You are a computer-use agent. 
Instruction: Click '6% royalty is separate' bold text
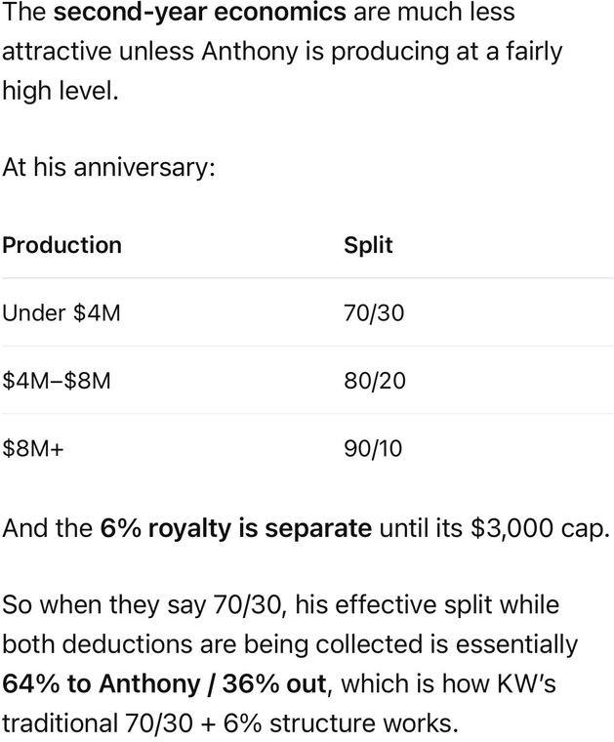235,528
